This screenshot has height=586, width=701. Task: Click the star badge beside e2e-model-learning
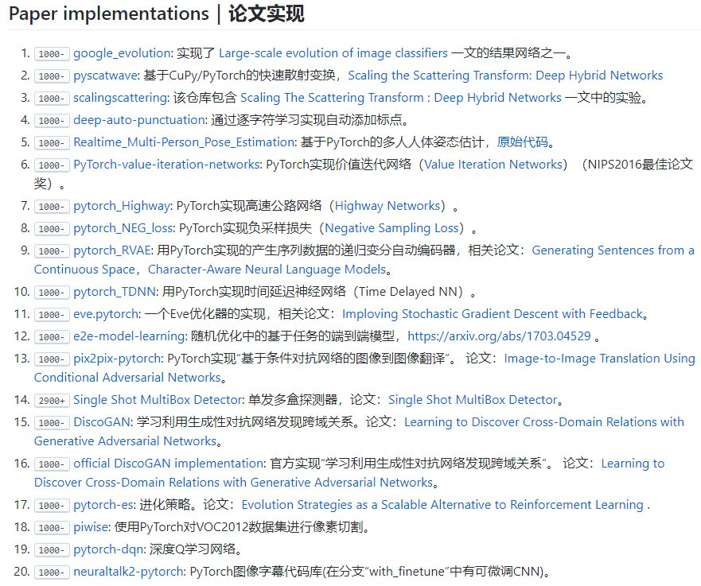coord(52,338)
